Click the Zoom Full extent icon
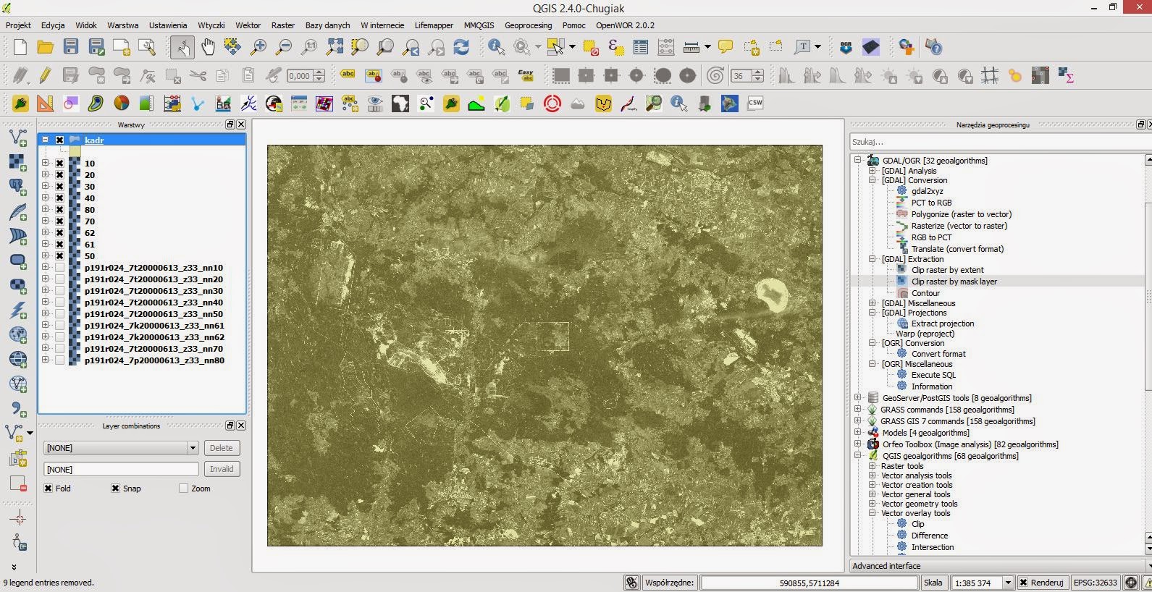This screenshot has height=592, width=1152. click(x=335, y=48)
